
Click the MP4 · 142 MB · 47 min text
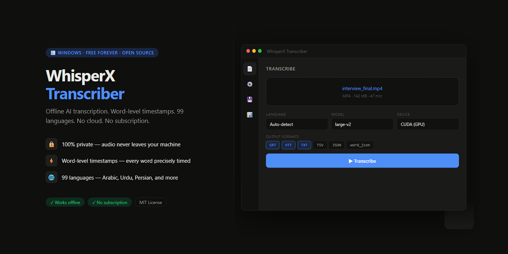[362, 96]
